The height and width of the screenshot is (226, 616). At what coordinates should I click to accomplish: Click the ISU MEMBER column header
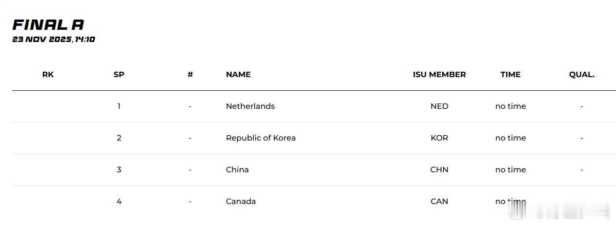(x=439, y=74)
